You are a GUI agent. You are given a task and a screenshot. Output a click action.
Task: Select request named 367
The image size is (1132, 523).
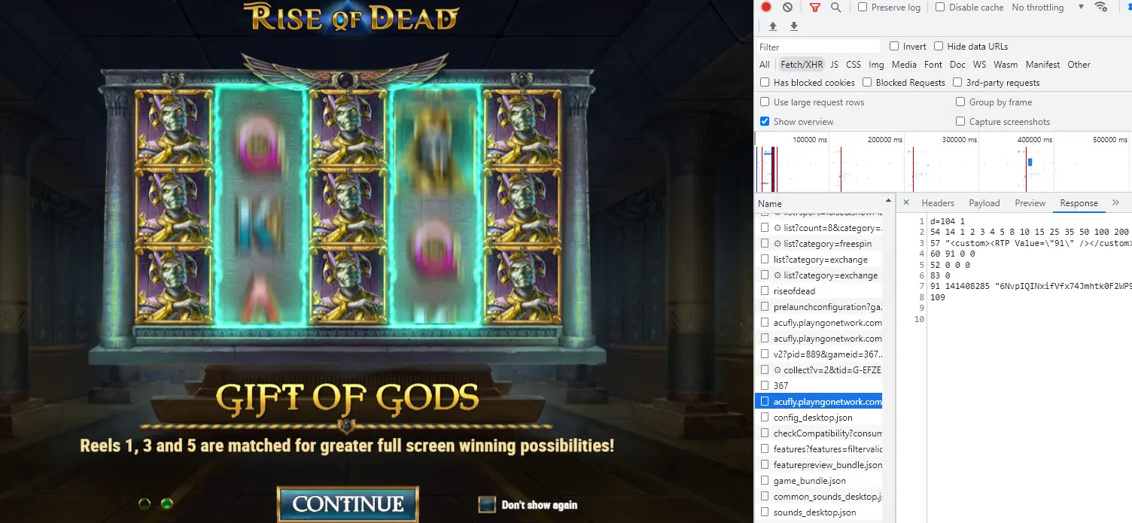click(819, 386)
